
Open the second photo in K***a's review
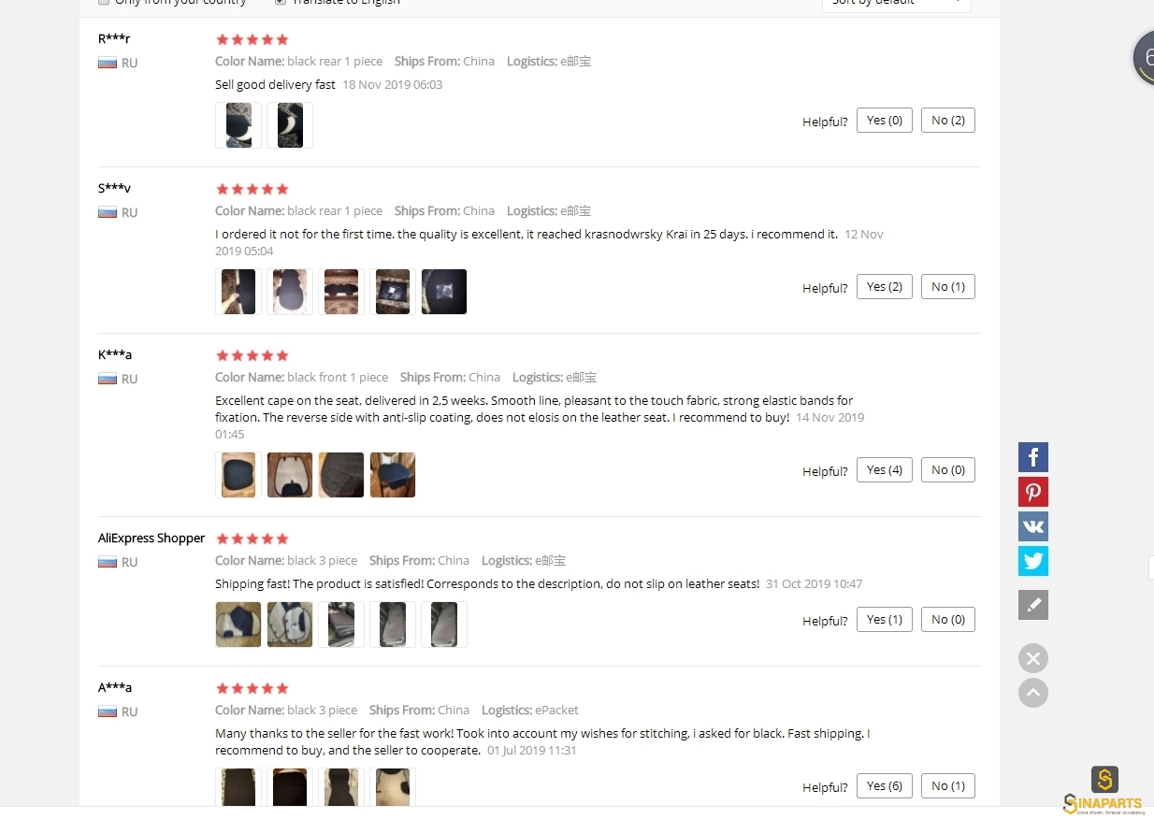pos(290,475)
